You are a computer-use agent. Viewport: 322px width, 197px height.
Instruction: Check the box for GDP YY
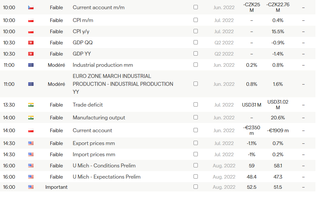coord(195,54)
